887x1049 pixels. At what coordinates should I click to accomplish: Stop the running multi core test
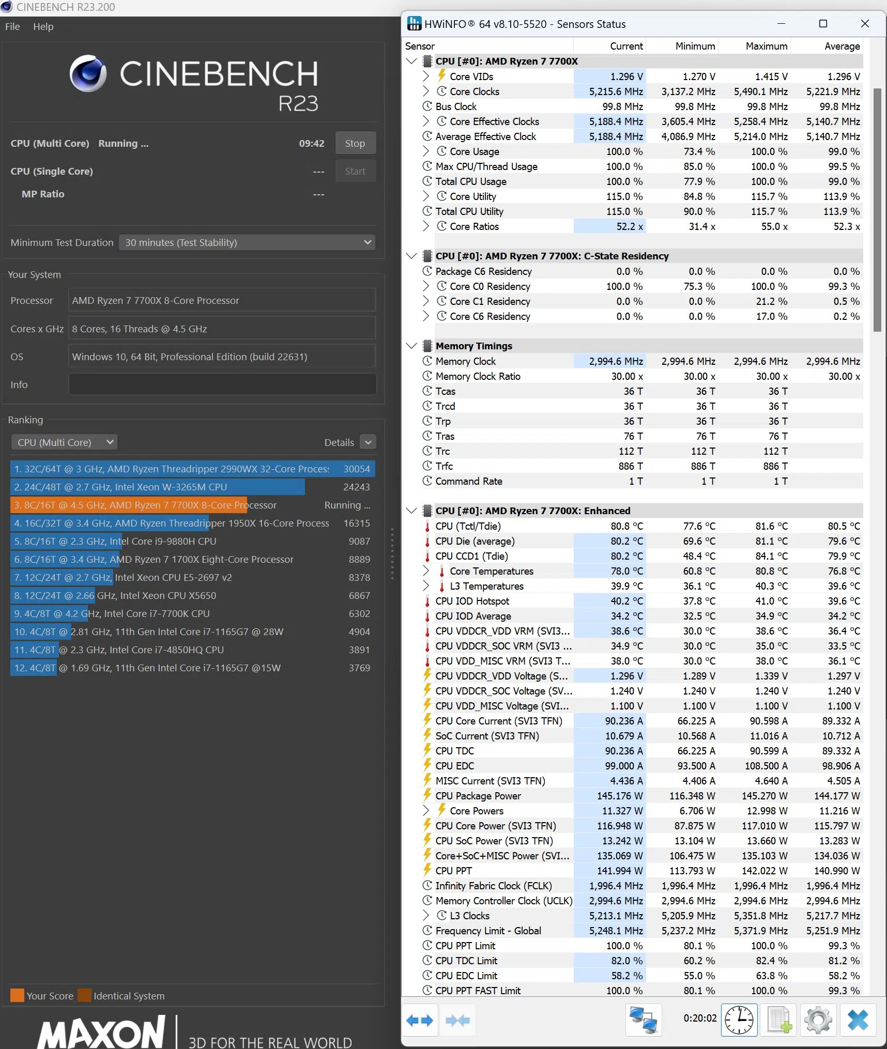355,143
